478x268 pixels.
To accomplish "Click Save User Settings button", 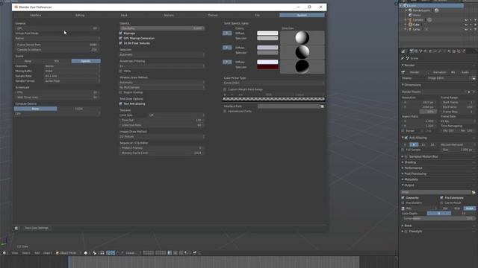I will point(37,228).
